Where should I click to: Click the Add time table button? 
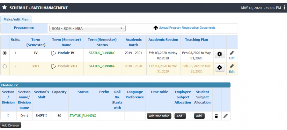[159, 116]
